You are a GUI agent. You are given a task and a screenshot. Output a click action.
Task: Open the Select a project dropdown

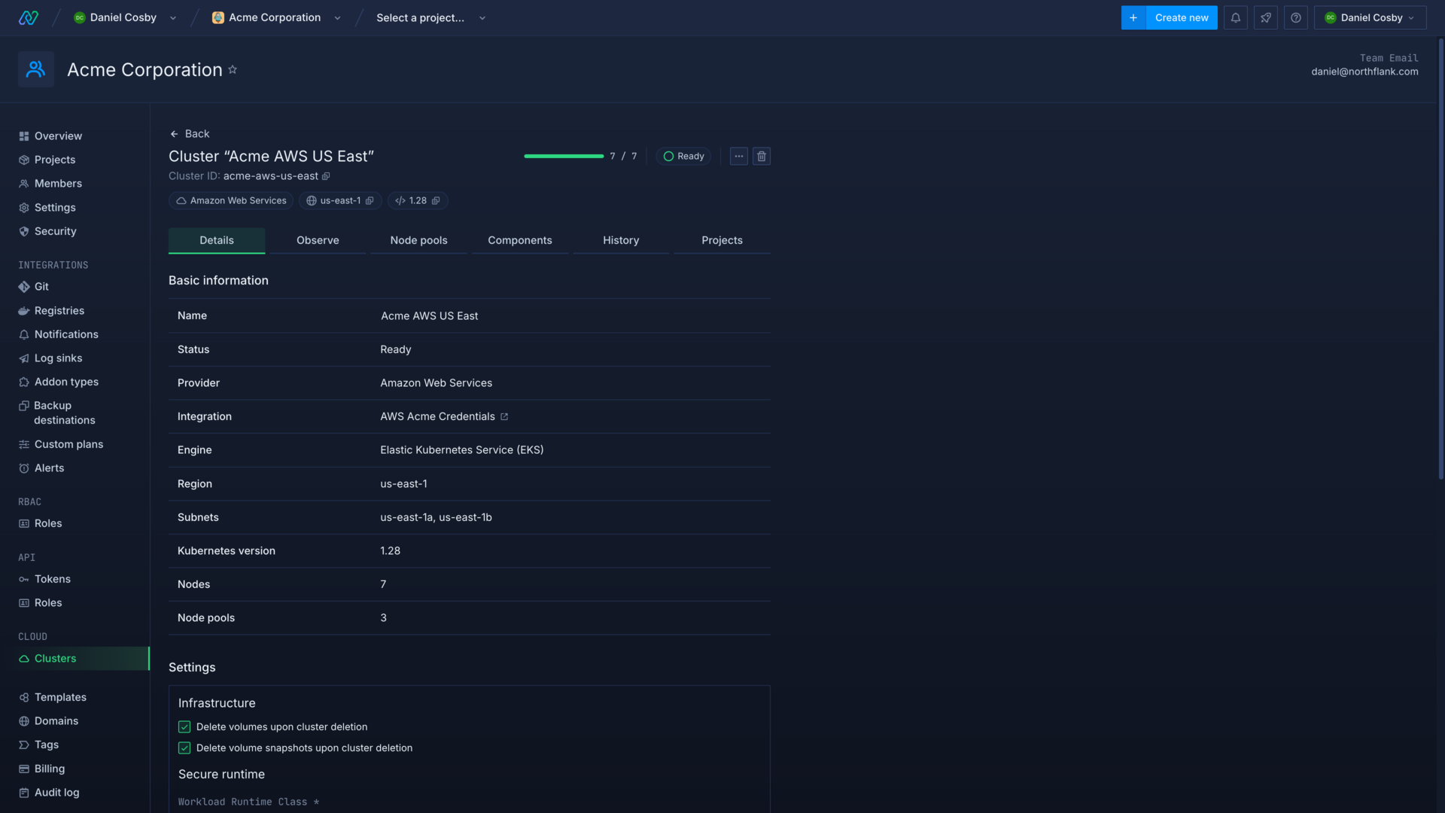pyautogui.click(x=431, y=17)
